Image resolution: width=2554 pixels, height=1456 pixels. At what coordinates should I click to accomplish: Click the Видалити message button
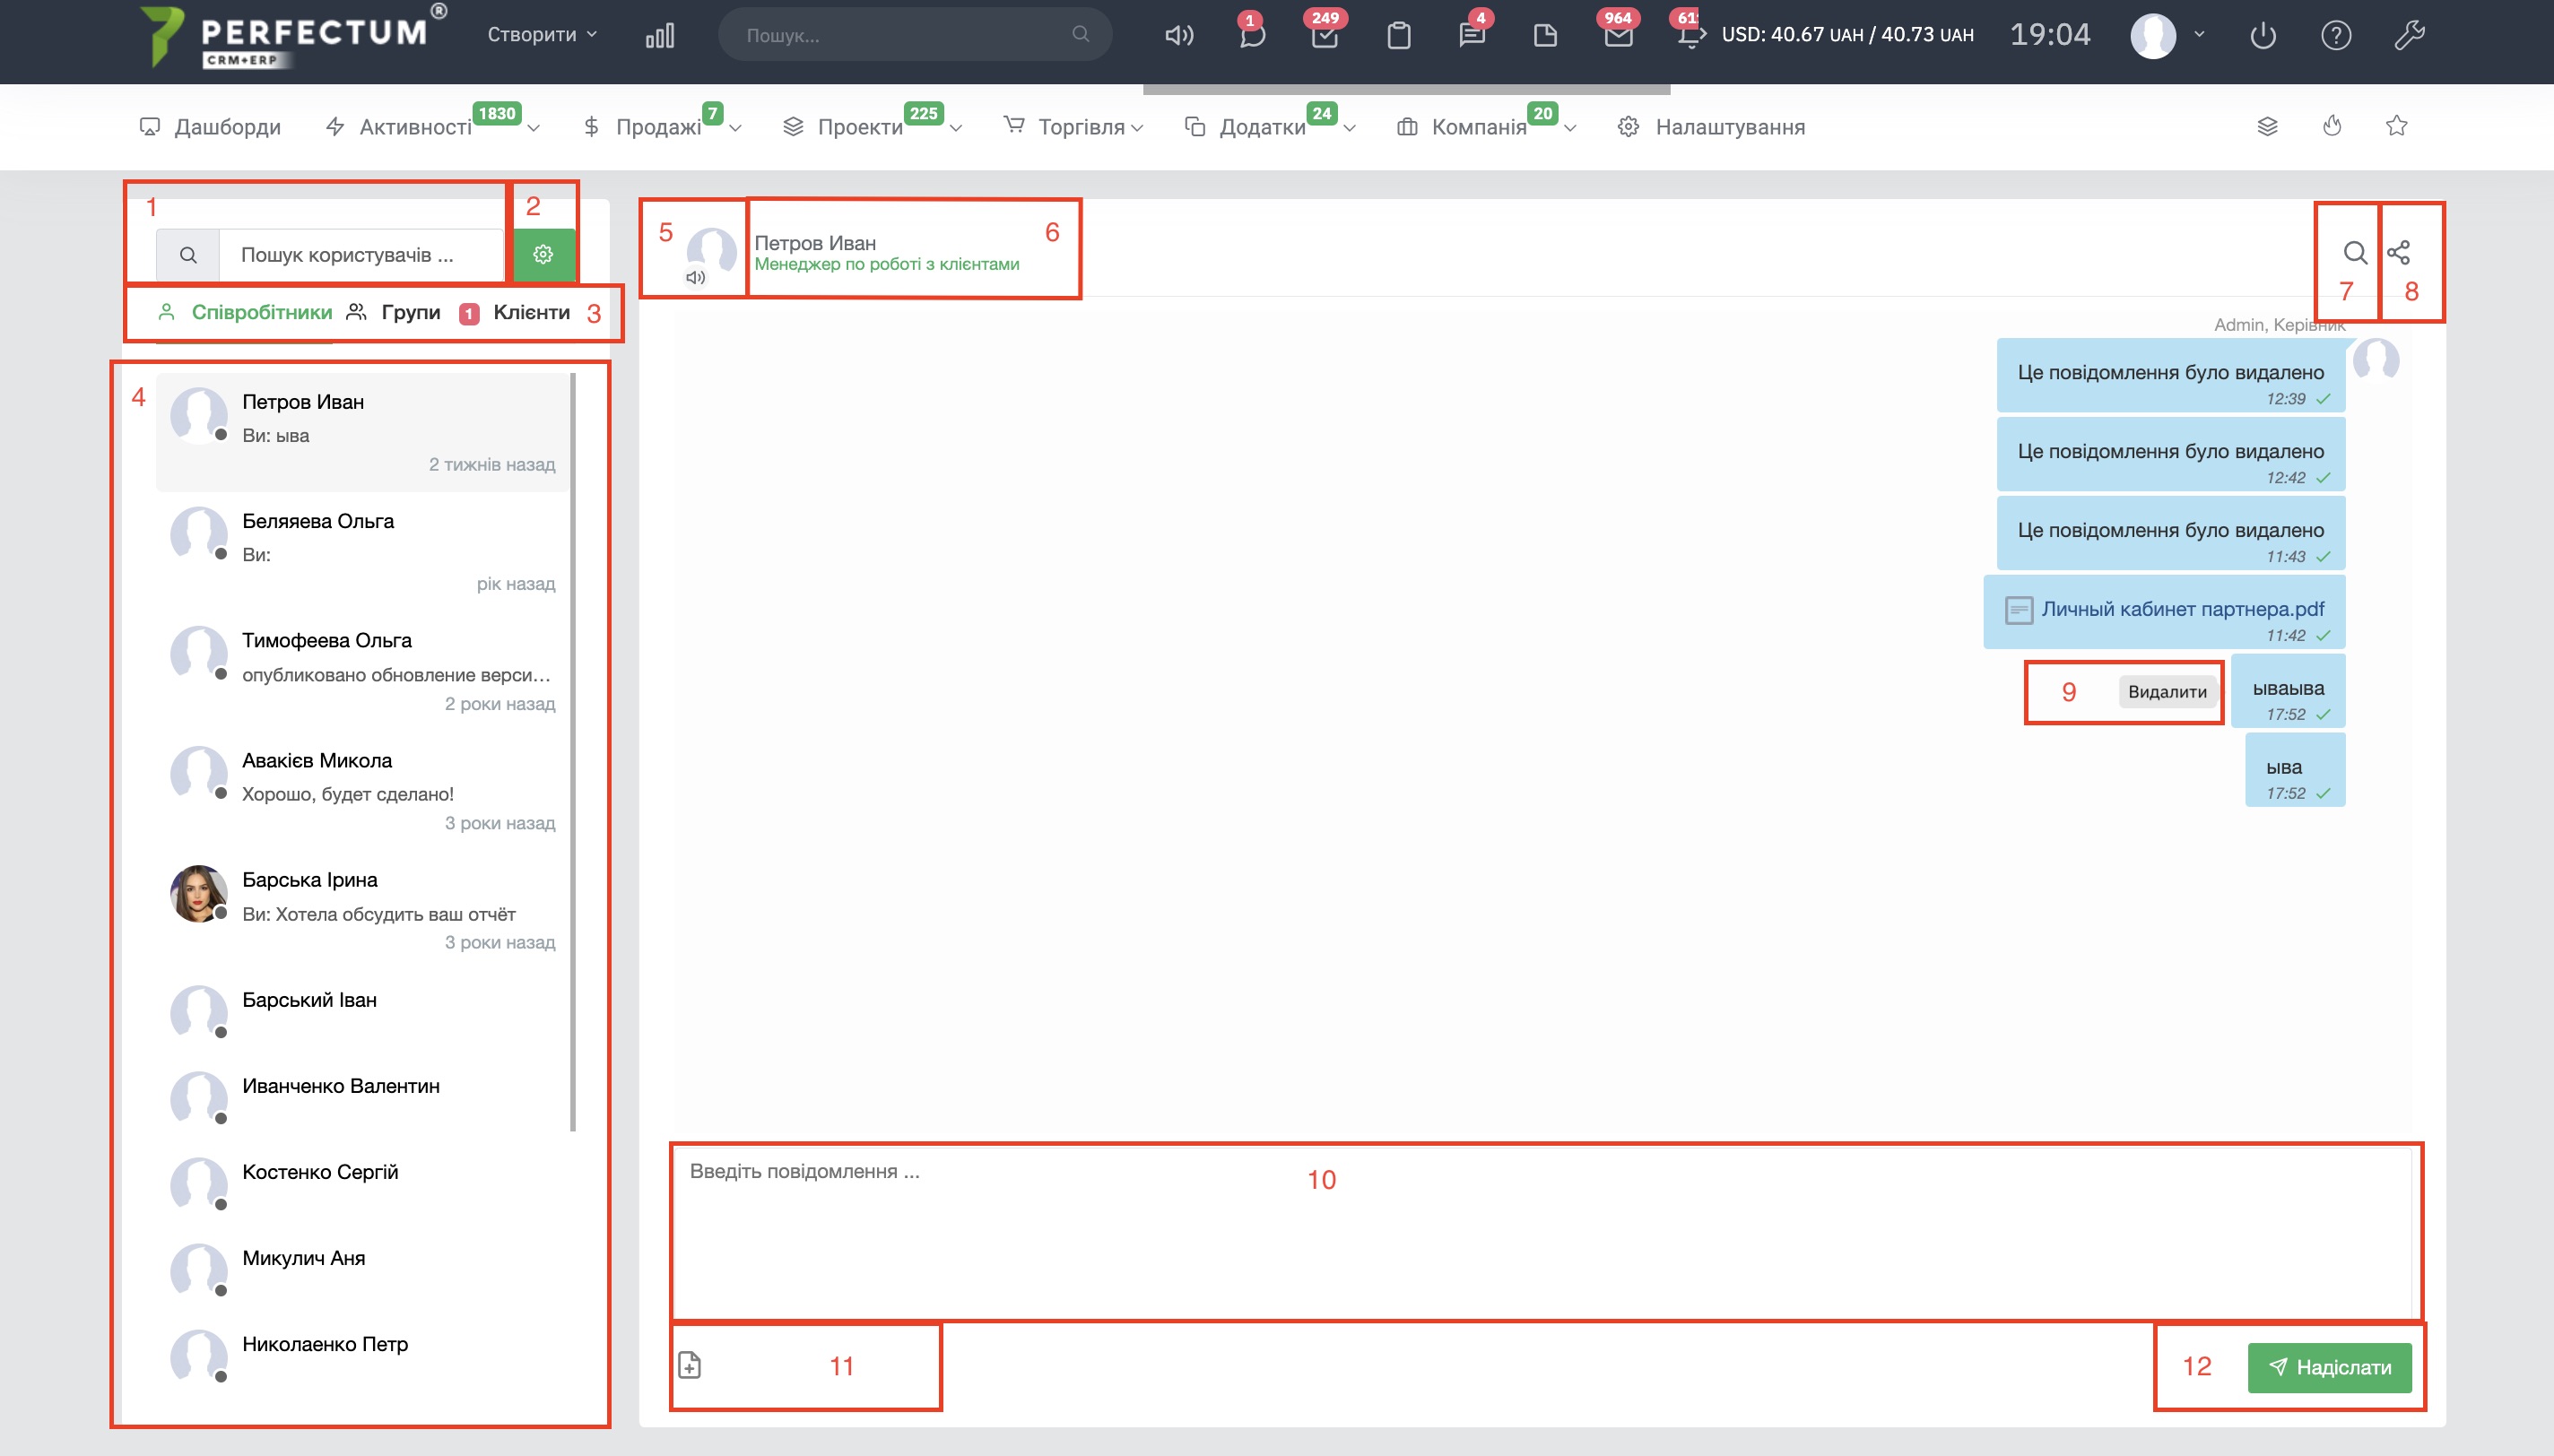(x=2167, y=692)
